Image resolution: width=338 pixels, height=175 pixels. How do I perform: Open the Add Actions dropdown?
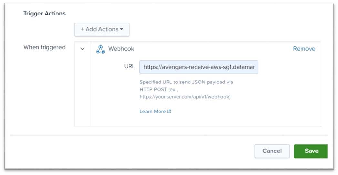(x=102, y=30)
